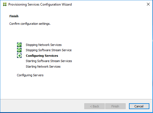Click empty area right of Starting Network Services
This screenshot has height=113, width=153.
97,67
